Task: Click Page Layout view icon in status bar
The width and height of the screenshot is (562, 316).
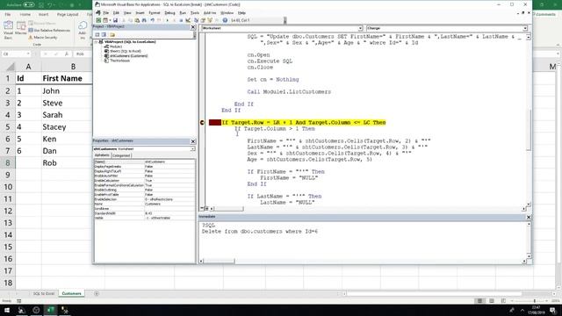Action: point(492,301)
